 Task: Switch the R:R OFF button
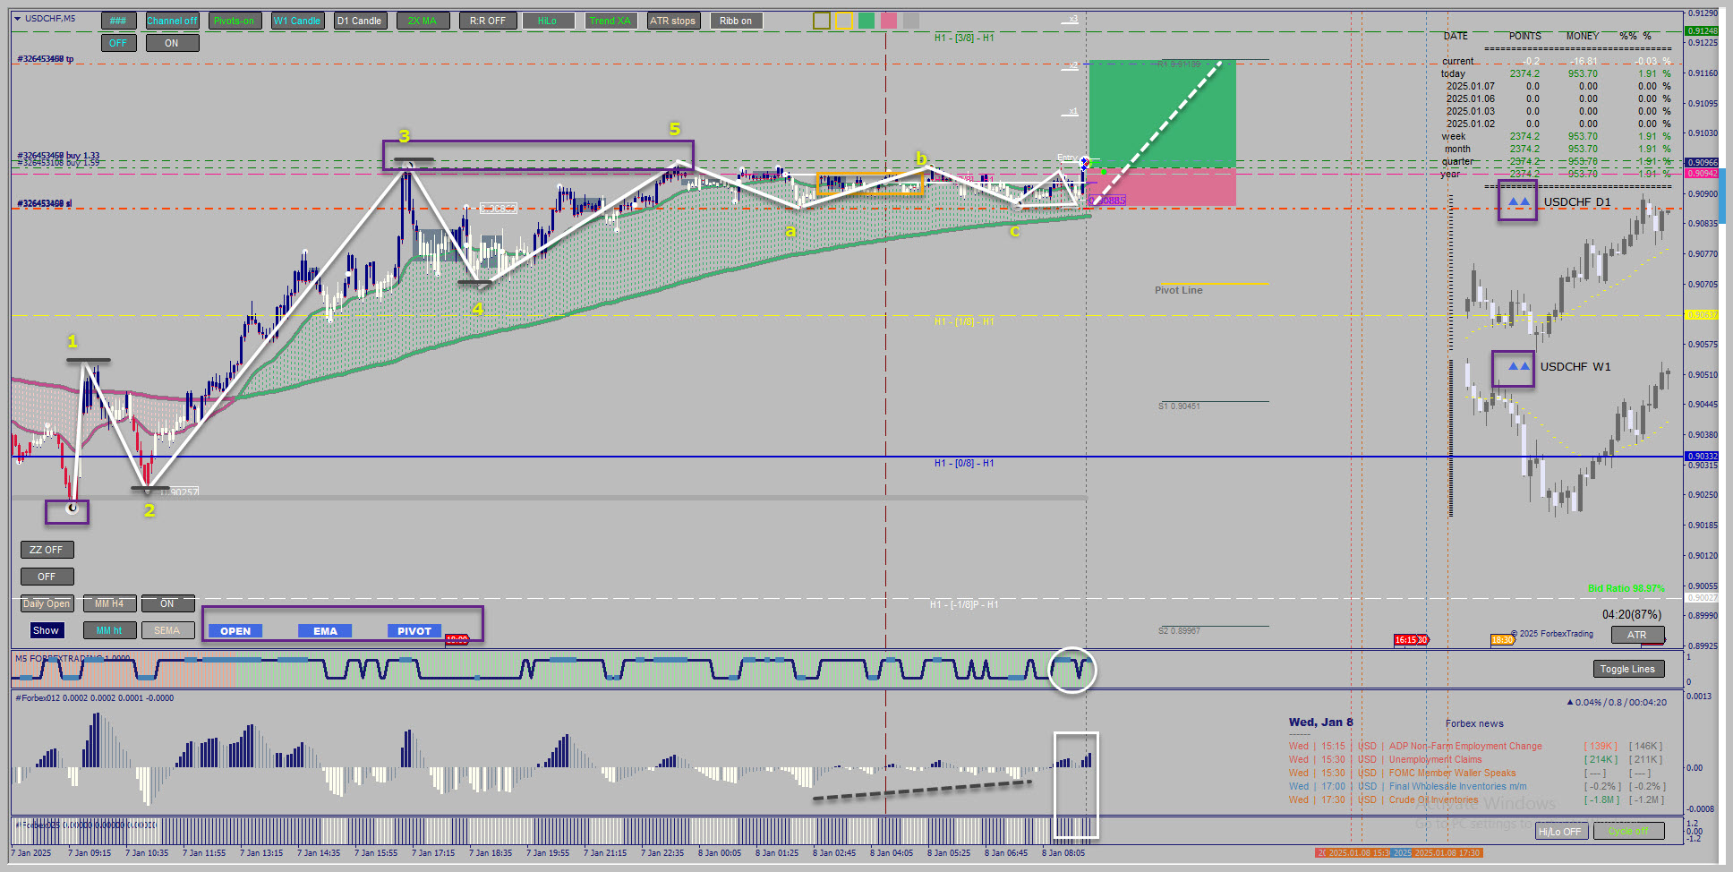[488, 21]
